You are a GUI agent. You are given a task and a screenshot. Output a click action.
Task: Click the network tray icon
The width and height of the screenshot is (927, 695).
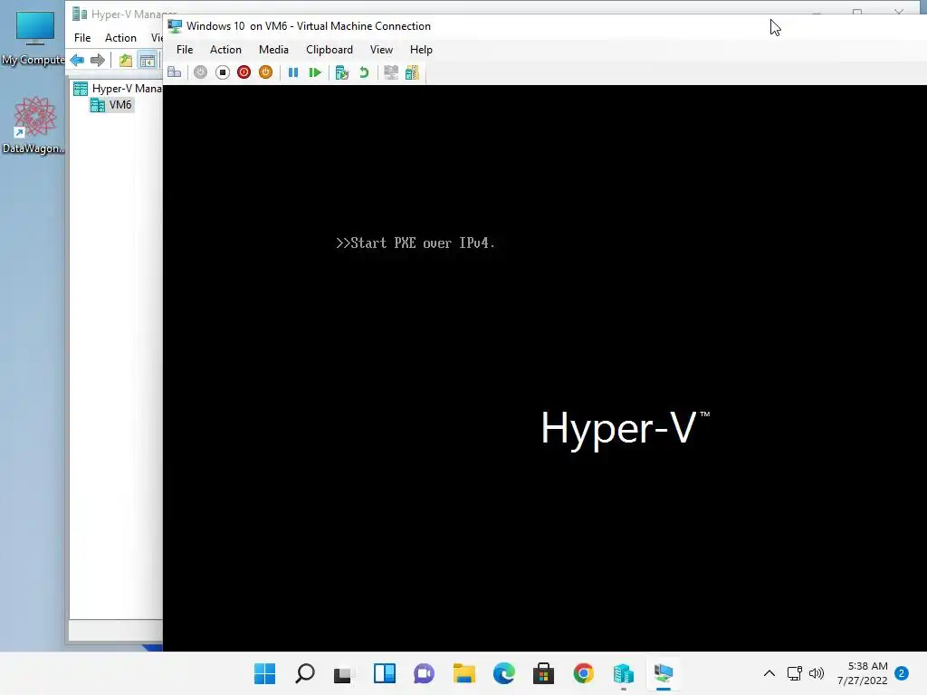pyautogui.click(x=795, y=673)
